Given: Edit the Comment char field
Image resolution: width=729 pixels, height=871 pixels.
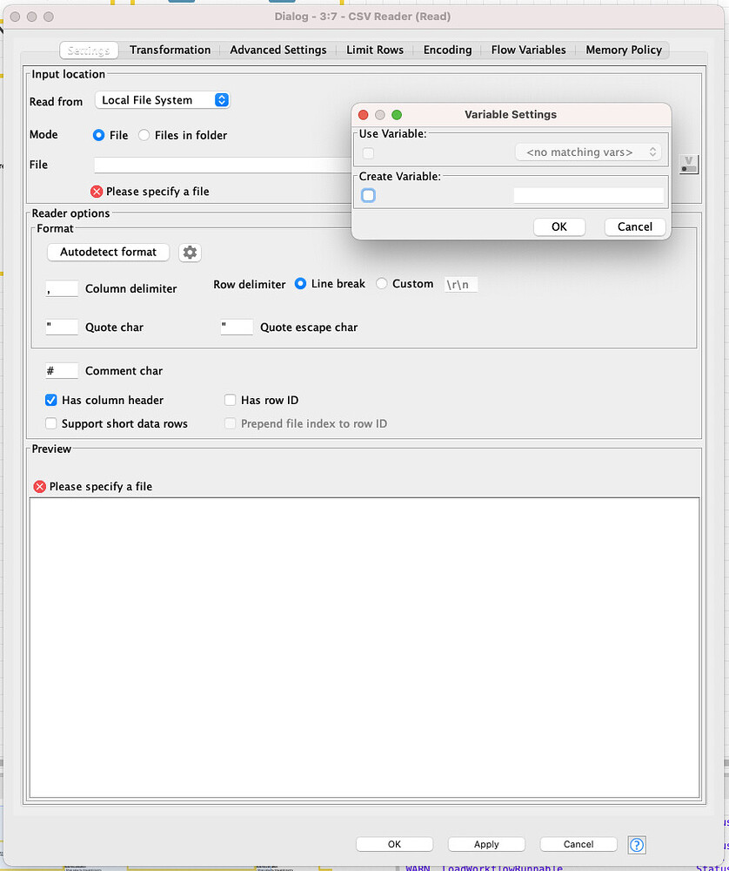Looking at the screenshot, I should [61, 370].
